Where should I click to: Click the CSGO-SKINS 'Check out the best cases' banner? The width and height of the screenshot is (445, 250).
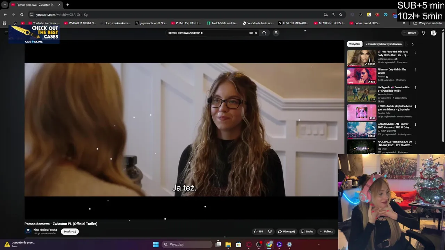[x=34, y=34]
